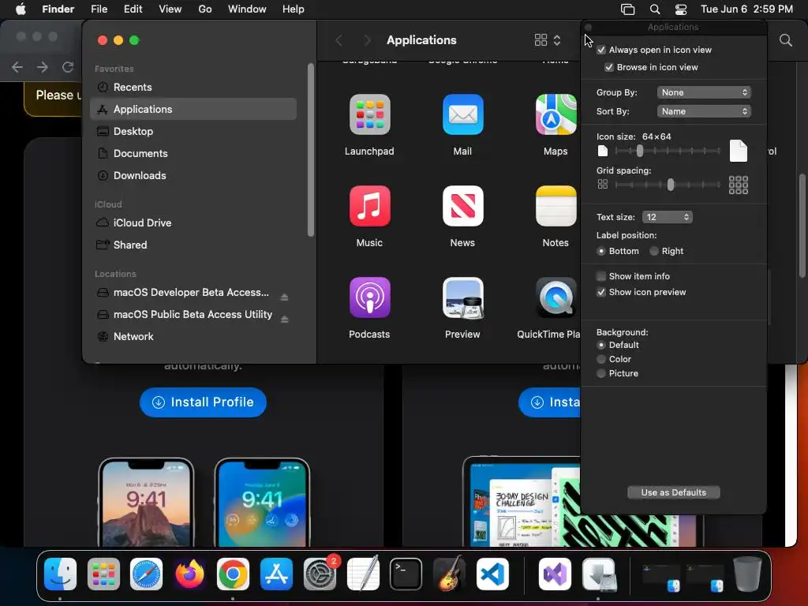The image size is (808, 606).
Task: Open the Sort By dropdown
Action: pos(704,111)
